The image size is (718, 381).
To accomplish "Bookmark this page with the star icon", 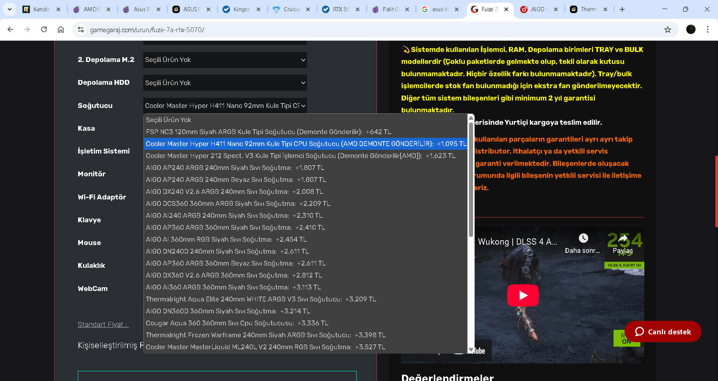I will 668,30.
